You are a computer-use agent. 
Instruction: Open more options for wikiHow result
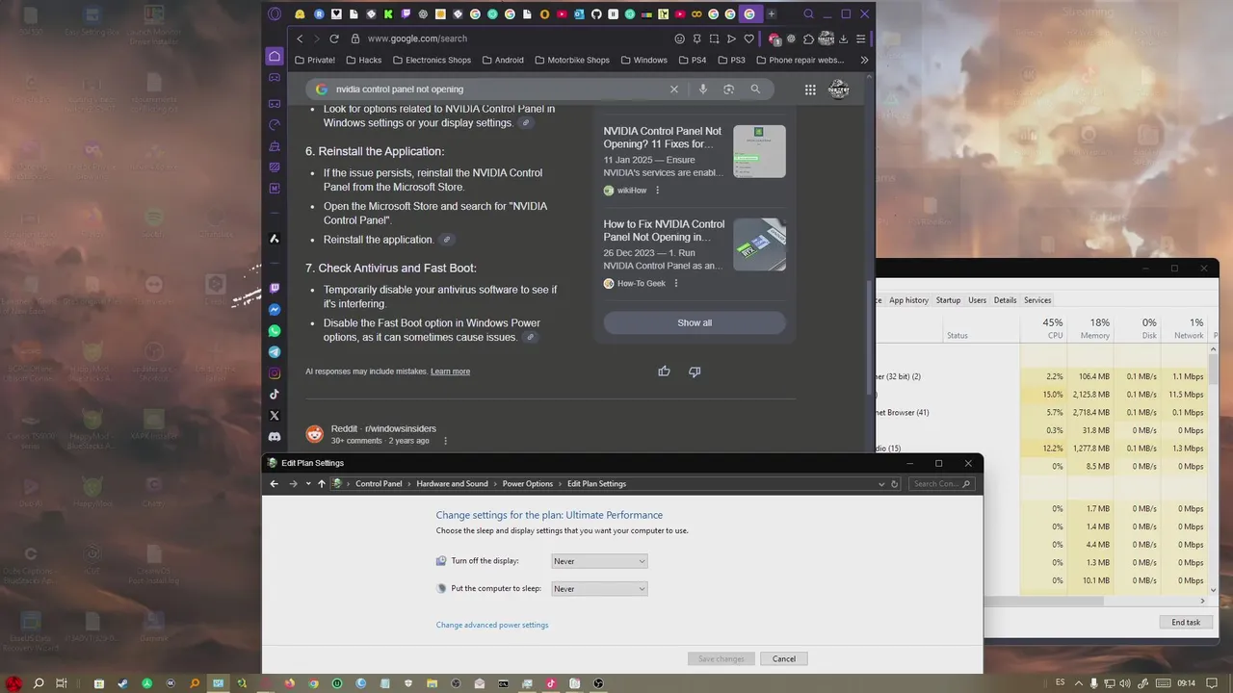click(658, 191)
